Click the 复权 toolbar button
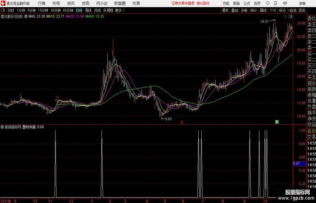This screenshot has width=316, height=203. click(x=225, y=10)
